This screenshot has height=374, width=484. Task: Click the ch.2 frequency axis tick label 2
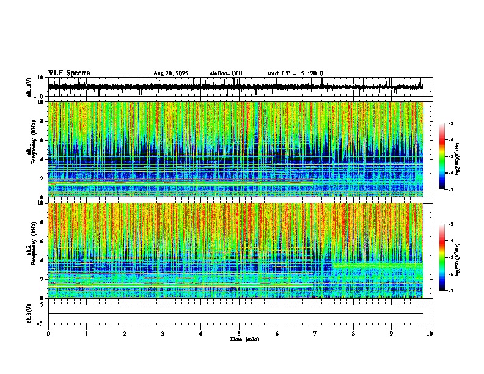(43, 279)
